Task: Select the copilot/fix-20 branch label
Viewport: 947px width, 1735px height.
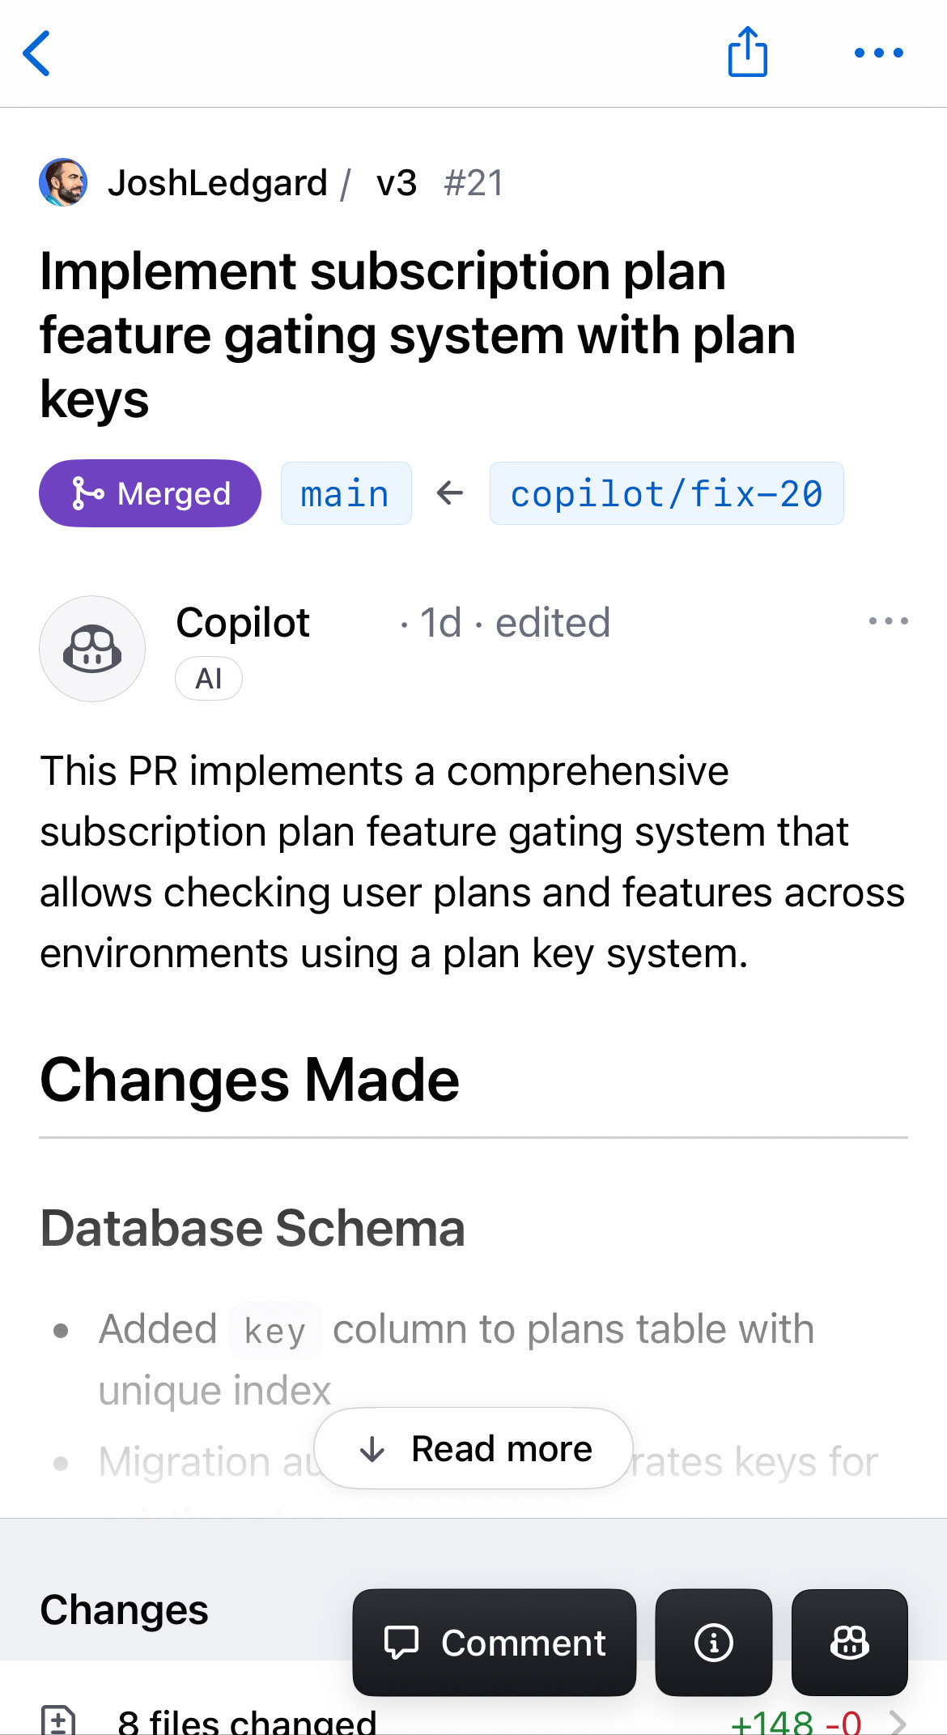Action: [x=666, y=493]
